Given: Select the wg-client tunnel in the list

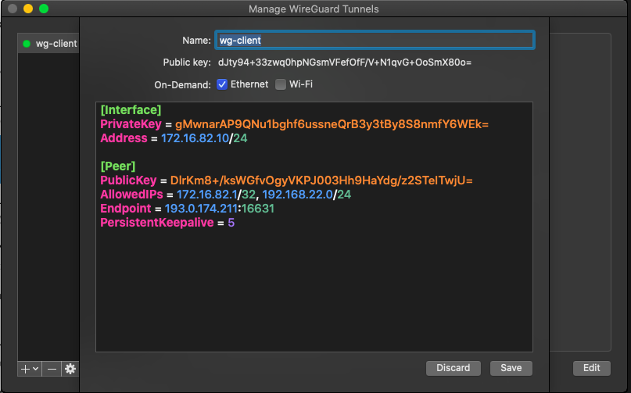Looking at the screenshot, I should tap(55, 44).
